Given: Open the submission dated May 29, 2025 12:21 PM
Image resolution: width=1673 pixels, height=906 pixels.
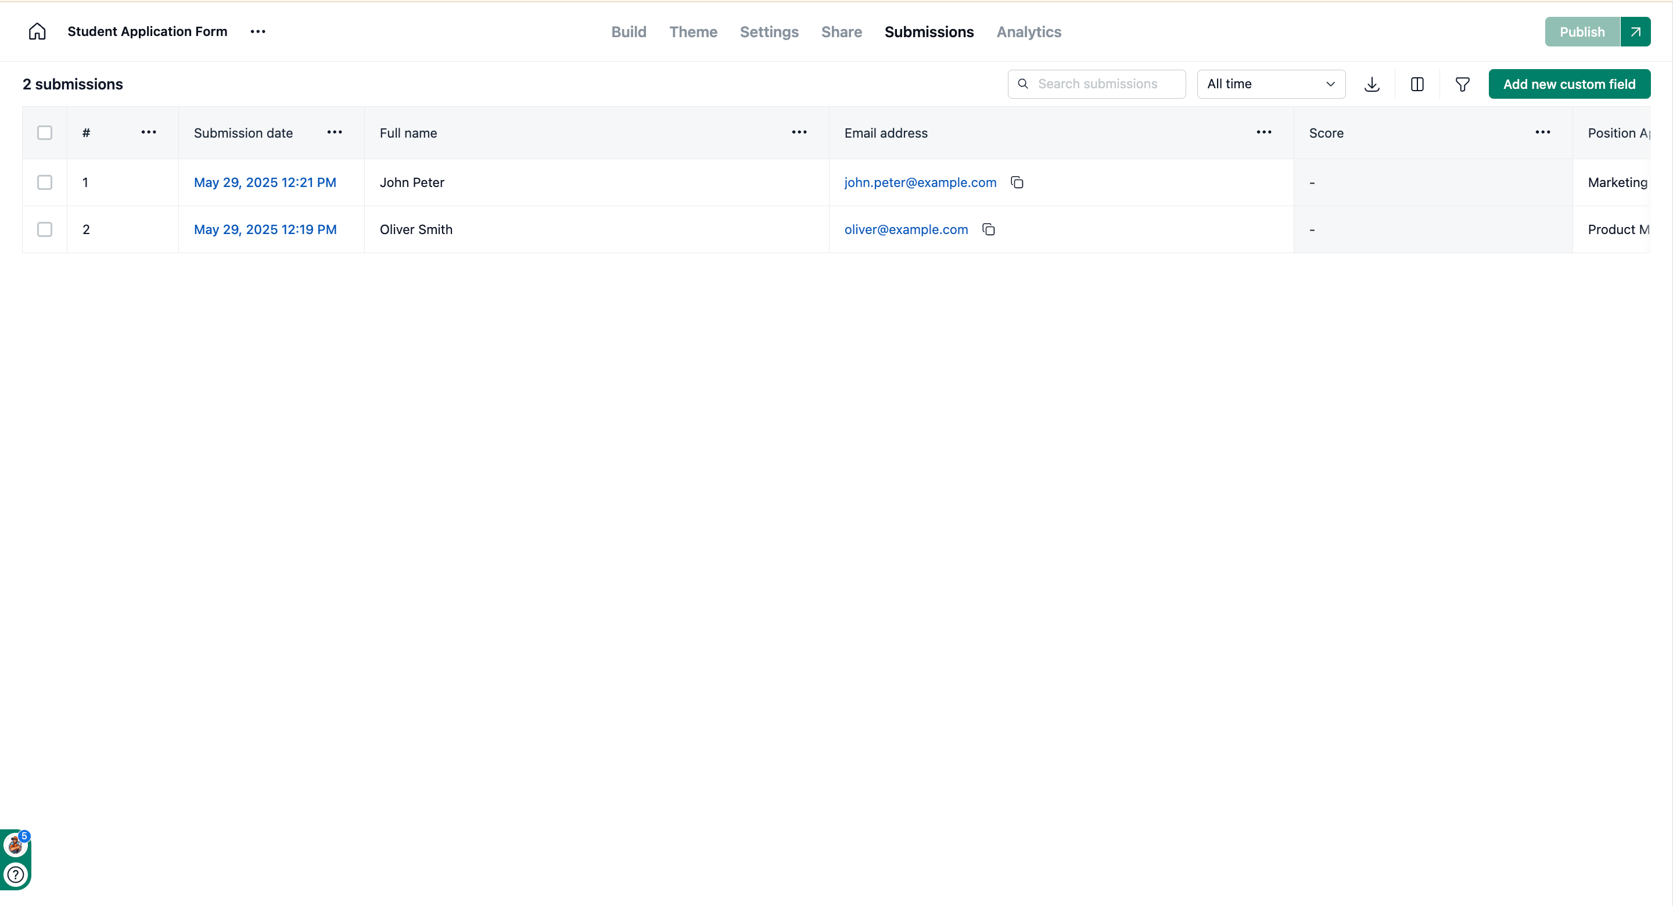Looking at the screenshot, I should tap(265, 182).
